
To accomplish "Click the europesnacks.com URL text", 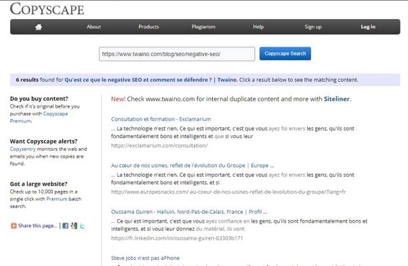I will 228,192.
